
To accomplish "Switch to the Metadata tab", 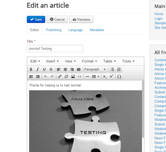I will pyautogui.click(x=97, y=30).
